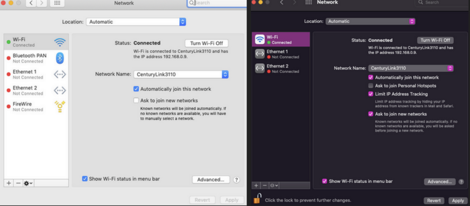The width and height of the screenshot is (470, 206).
Task: Show all preferences grid in the dark window
Action: [309, 3]
